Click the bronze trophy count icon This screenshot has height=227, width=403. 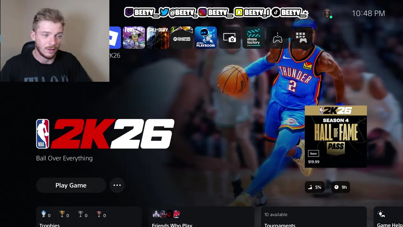click(x=99, y=214)
